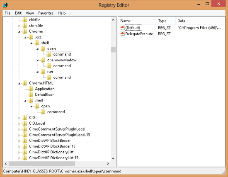Sort values by the Data column header
Viewport: 228px width, 177px height.
(x=199, y=21)
